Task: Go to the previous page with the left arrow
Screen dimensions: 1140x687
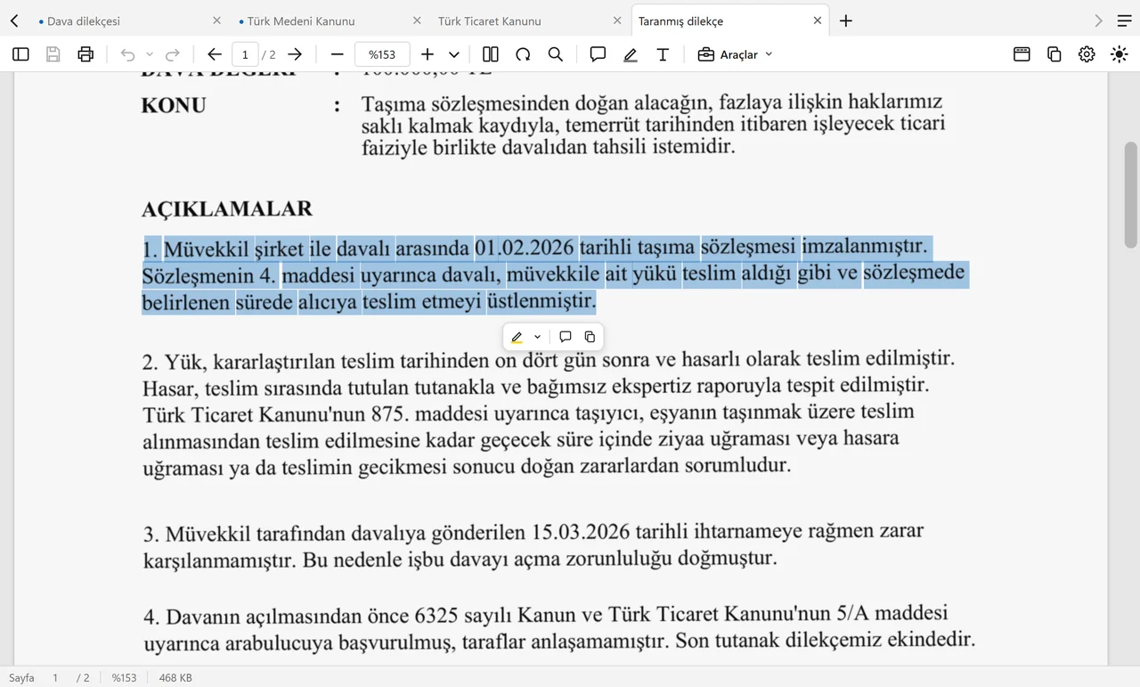Action: (214, 54)
